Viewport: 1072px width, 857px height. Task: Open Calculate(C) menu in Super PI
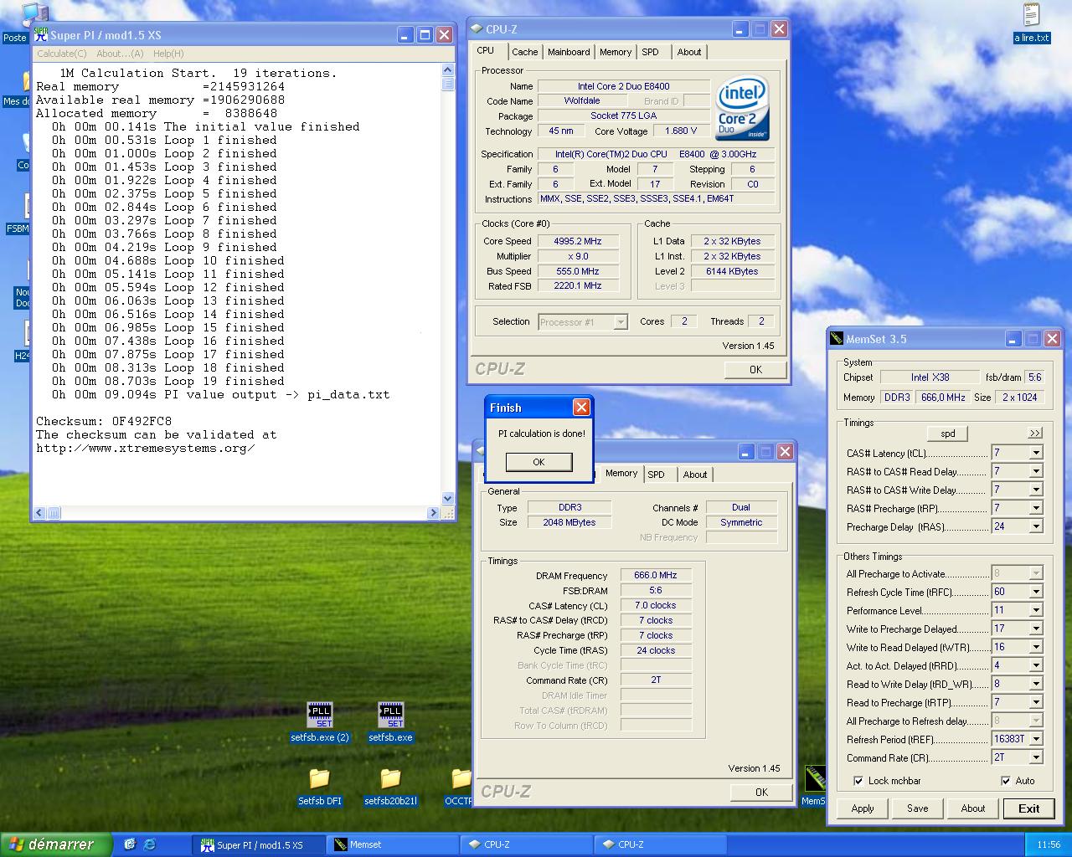point(61,54)
